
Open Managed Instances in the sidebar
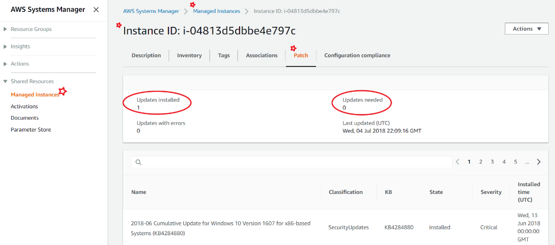(x=35, y=94)
